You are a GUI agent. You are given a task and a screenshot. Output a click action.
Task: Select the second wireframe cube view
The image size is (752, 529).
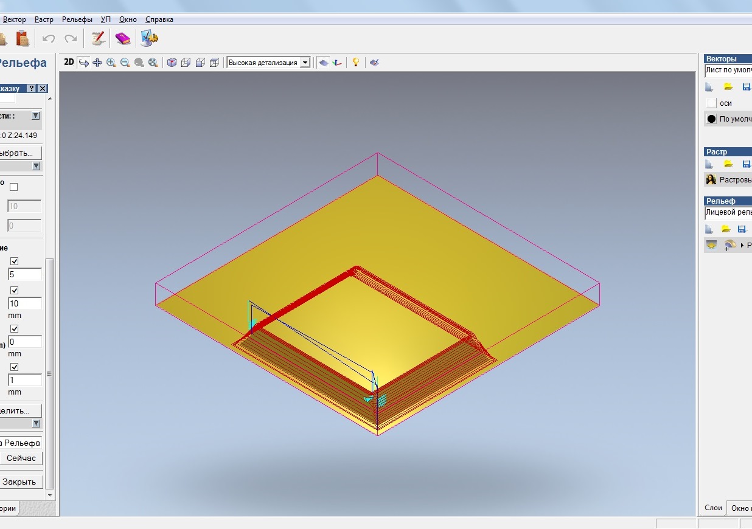tap(186, 62)
